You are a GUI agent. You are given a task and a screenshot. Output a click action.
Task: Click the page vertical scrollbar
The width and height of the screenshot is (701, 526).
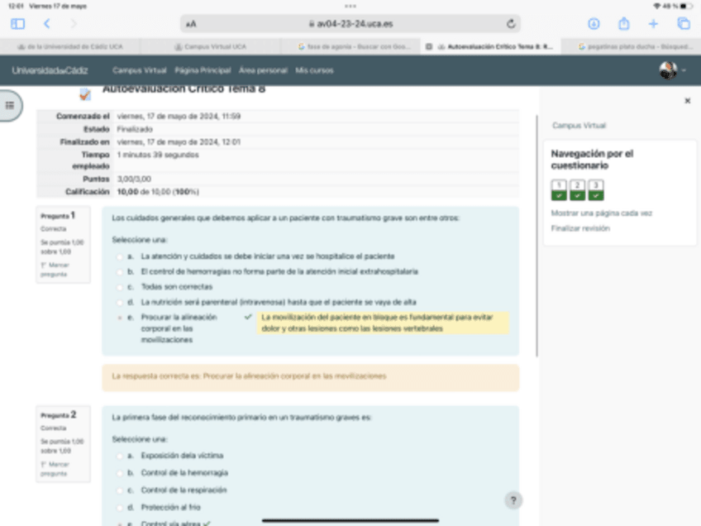click(x=536, y=237)
